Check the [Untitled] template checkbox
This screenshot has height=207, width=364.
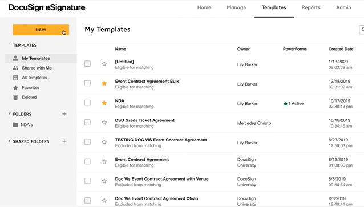[x=87, y=64]
